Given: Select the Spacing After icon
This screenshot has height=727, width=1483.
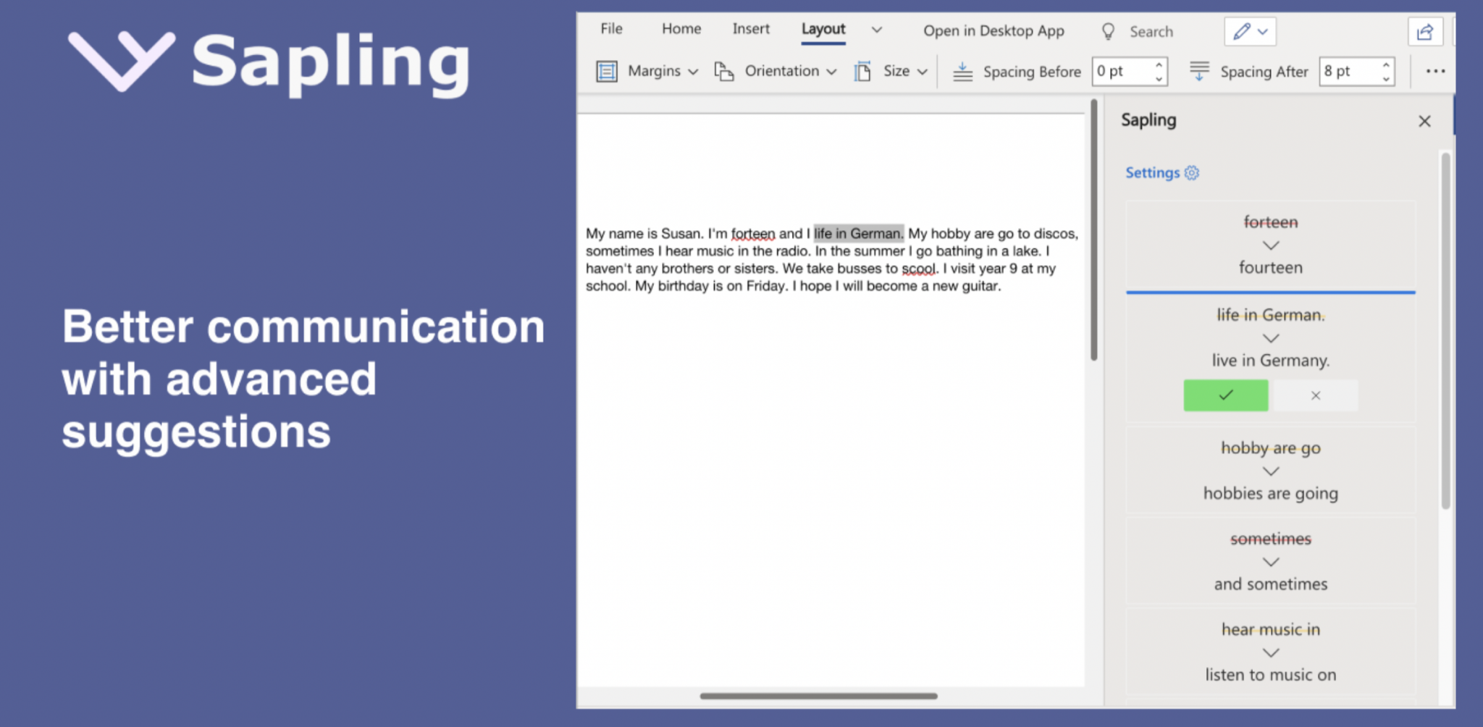Looking at the screenshot, I should (1200, 71).
